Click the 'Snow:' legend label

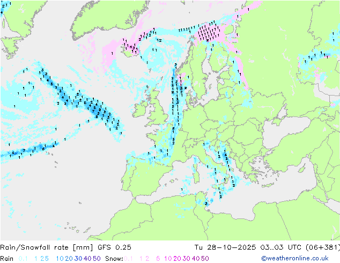(x=114, y=259)
